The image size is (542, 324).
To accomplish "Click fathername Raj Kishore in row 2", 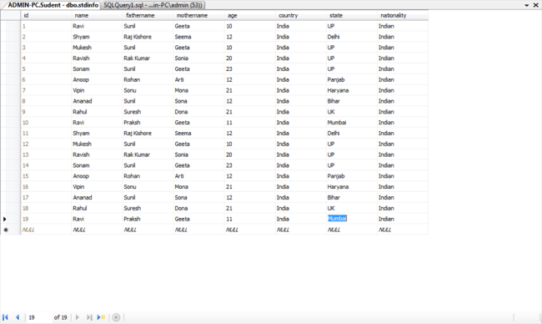I will 148,37.
